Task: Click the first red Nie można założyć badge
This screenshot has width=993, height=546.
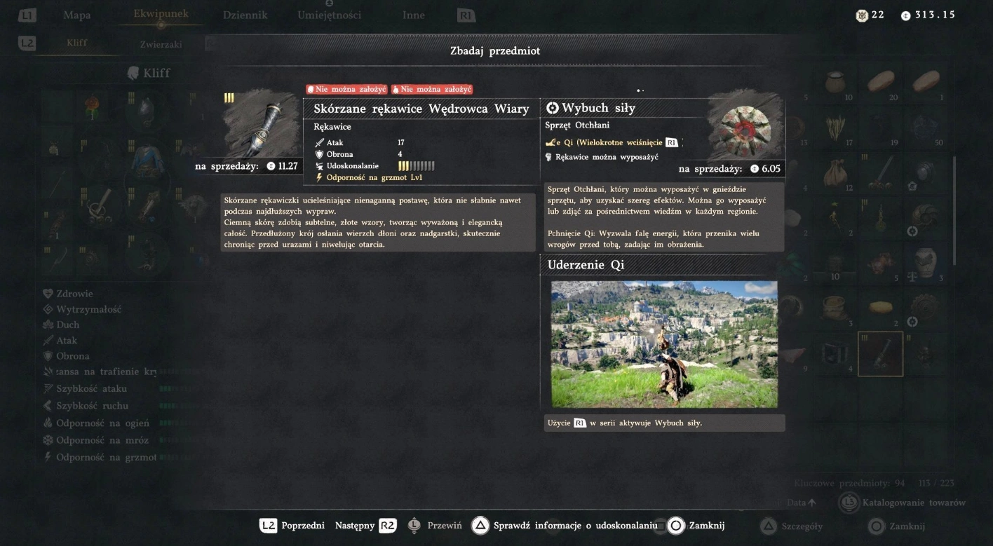Action: click(x=346, y=90)
